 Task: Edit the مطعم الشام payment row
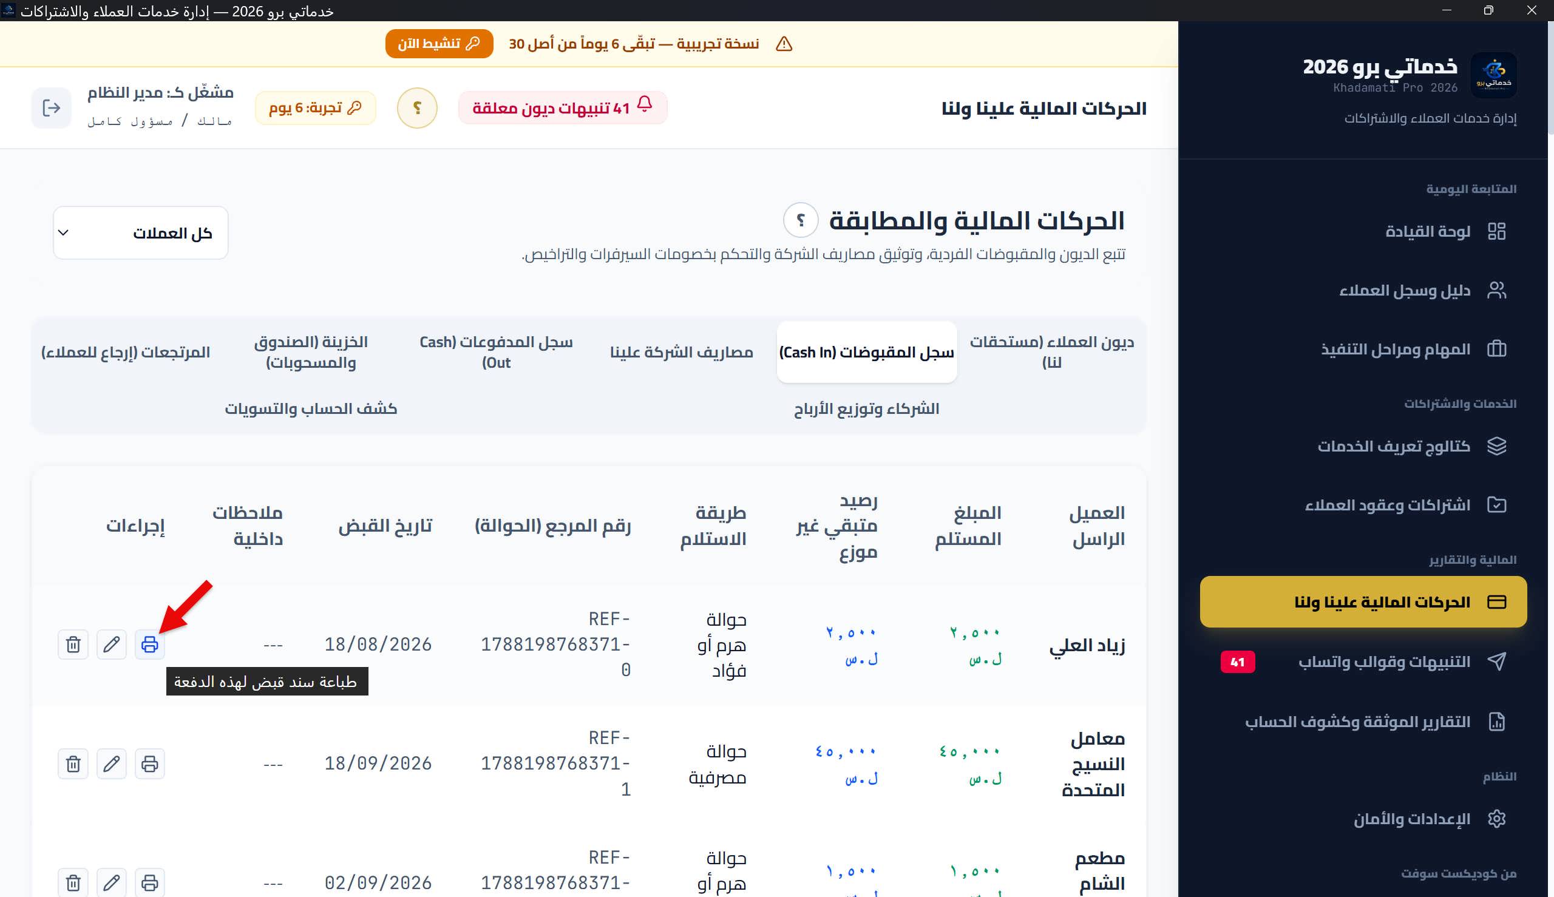click(112, 882)
